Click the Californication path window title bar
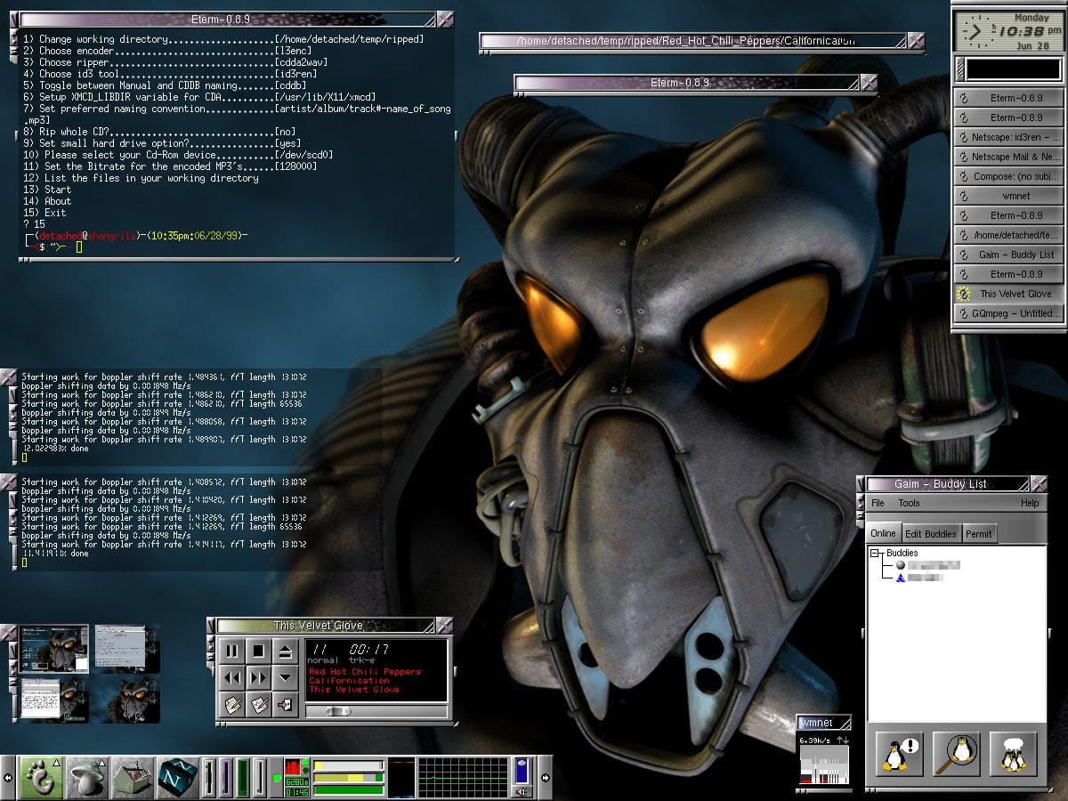 click(x=692, y=41)
